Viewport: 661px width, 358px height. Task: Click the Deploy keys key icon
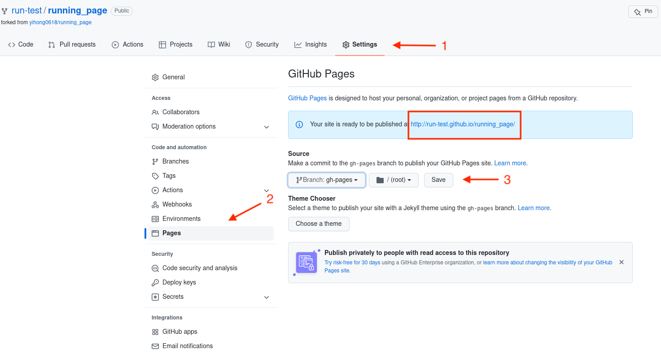click(155, 283)
